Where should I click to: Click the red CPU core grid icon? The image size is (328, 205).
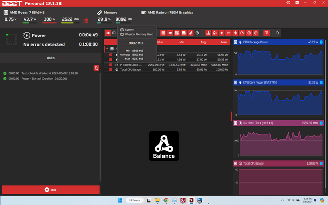pos(86,20)
